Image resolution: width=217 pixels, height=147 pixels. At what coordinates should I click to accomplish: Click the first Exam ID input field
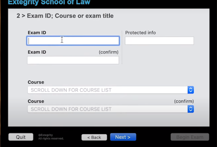(73, 41)
